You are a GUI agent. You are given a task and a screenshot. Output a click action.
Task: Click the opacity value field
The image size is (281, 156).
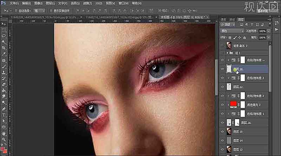point(262,31)
